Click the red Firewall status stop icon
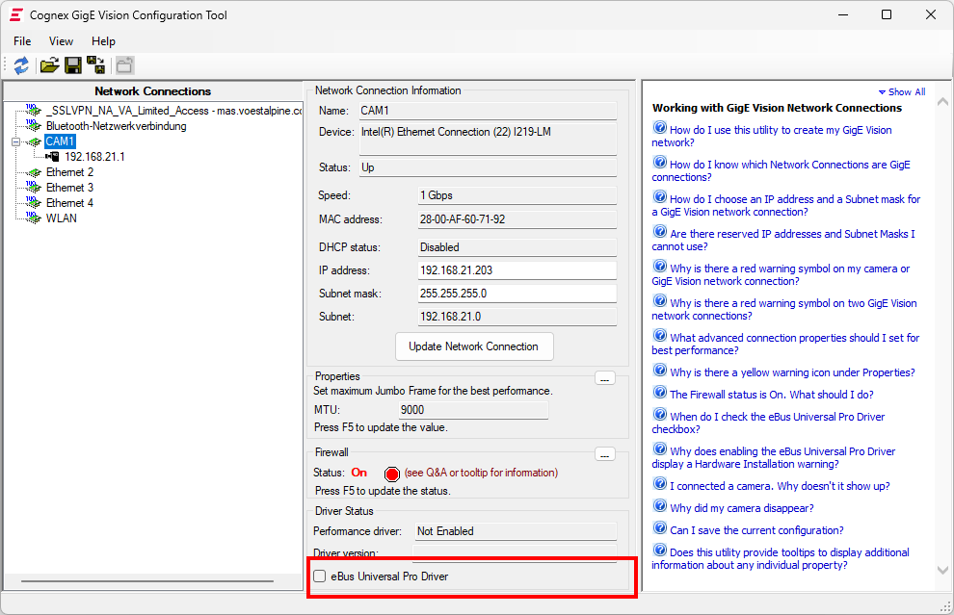The width and height of the screenshot is (954, 615). click(x=391, y=474)
